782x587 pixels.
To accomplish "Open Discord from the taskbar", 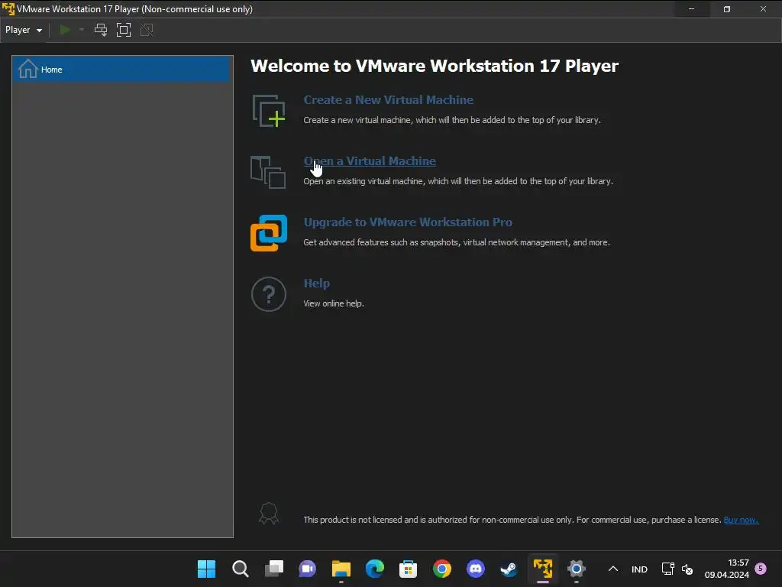I will (x=475, y=569).
